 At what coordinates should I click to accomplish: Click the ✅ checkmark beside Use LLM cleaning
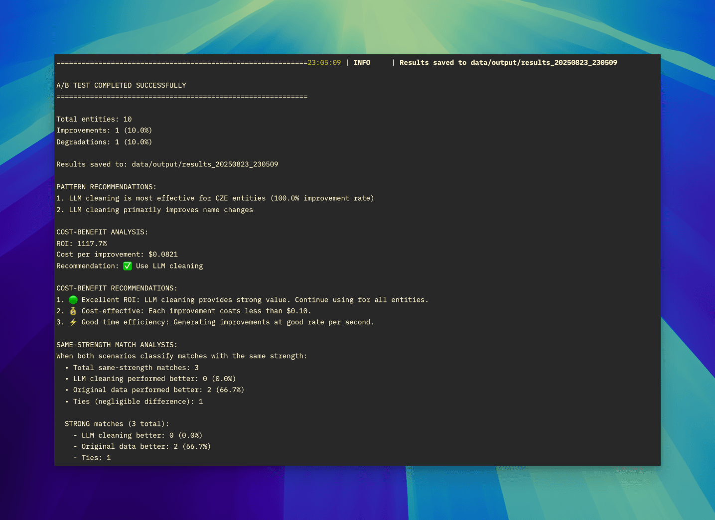pyautogui.click(x=128, y=265)
